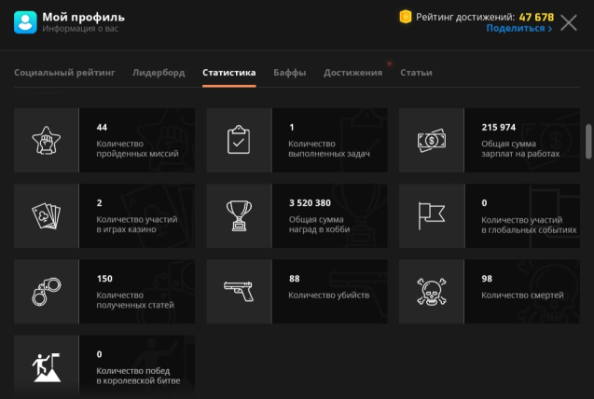Click the pistol kills icon
Image resolution: width=594 pixels, height=399 pixels.
pos(239,291)
